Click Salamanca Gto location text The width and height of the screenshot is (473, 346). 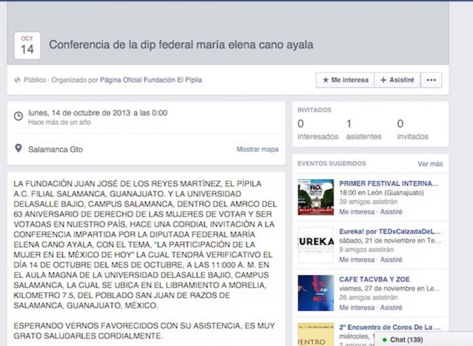[55, 149]
